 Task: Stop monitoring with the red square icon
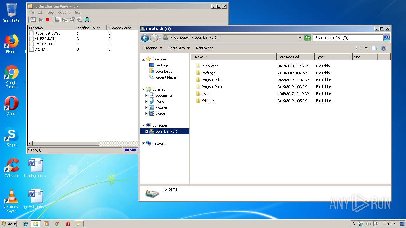[48, 20]
